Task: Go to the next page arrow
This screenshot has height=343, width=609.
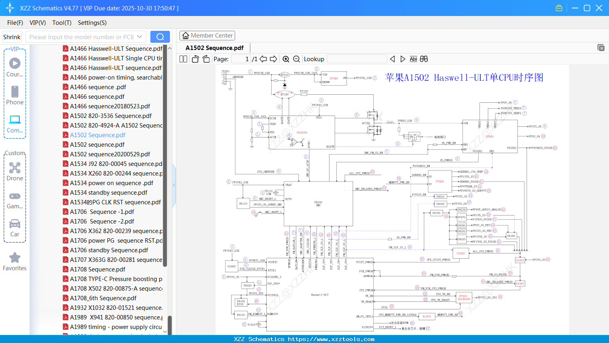Action: [x=274, y=59]
